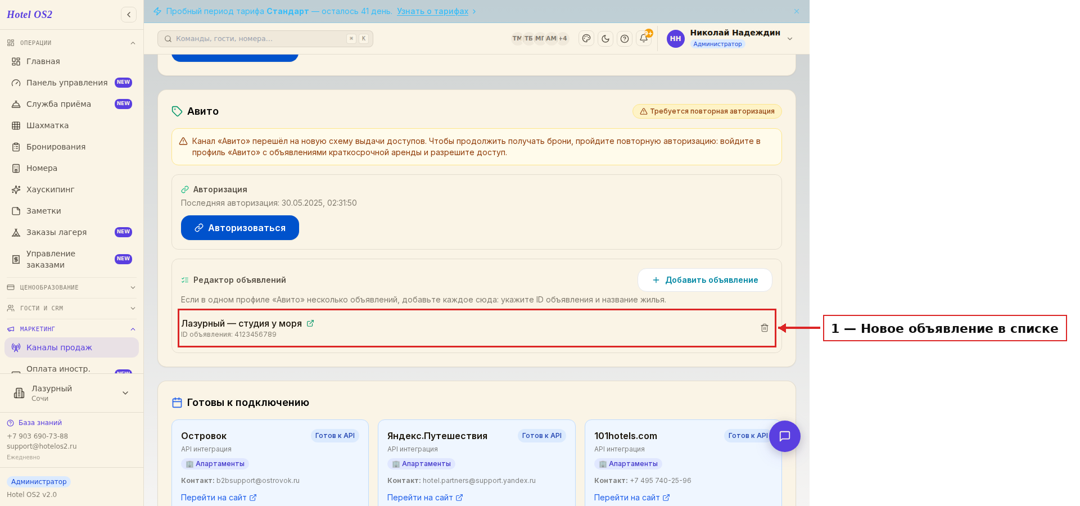The width and height of the screenshot is (1080, 506).
Task: Expand the Ценообразование section
Action: click(71, 287)
